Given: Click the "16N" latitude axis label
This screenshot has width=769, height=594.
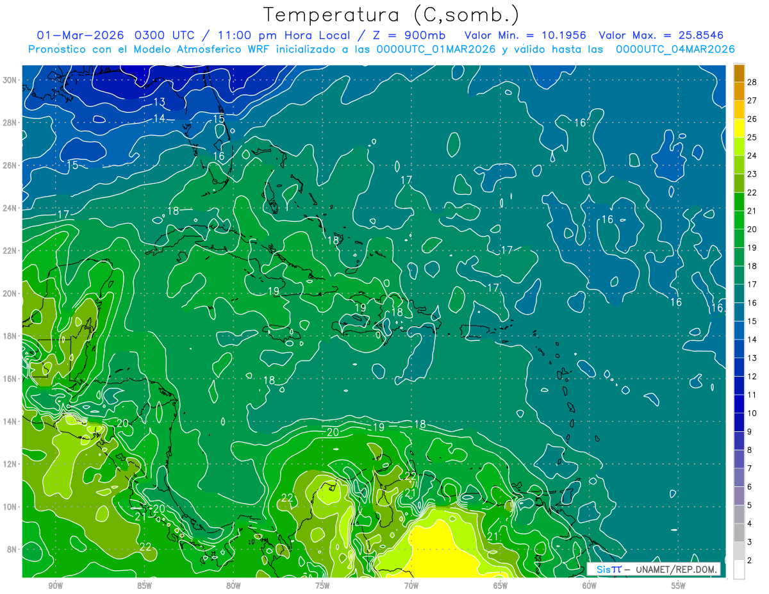Looking at the screenshot, I should click(x=10, y=379).
